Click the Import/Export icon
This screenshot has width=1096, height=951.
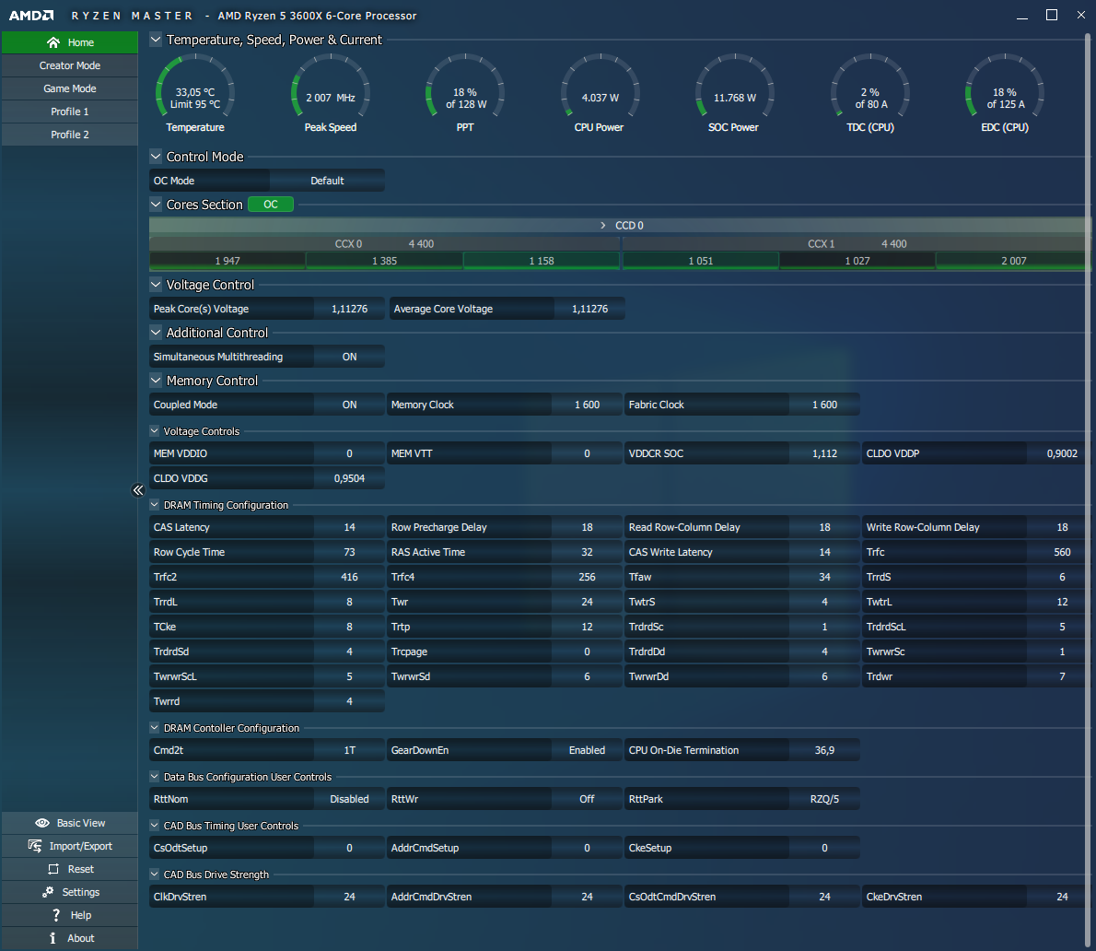tap(35, 846)
